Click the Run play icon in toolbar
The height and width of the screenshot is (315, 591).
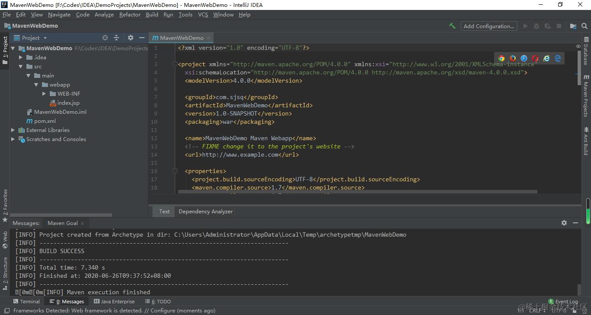pyautogui.click(x=525, y=26)
